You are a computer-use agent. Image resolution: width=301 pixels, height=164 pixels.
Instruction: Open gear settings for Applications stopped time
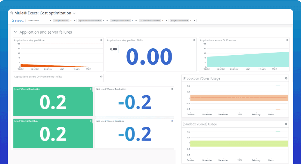click(101, 40)
